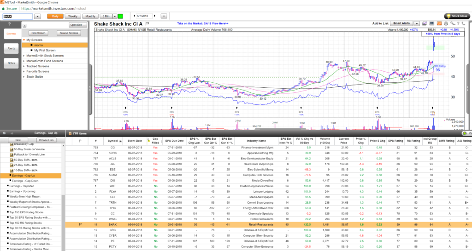Add stock to Smart Alerts list
This screenshot has width=472, height=251.
(401, 23)
